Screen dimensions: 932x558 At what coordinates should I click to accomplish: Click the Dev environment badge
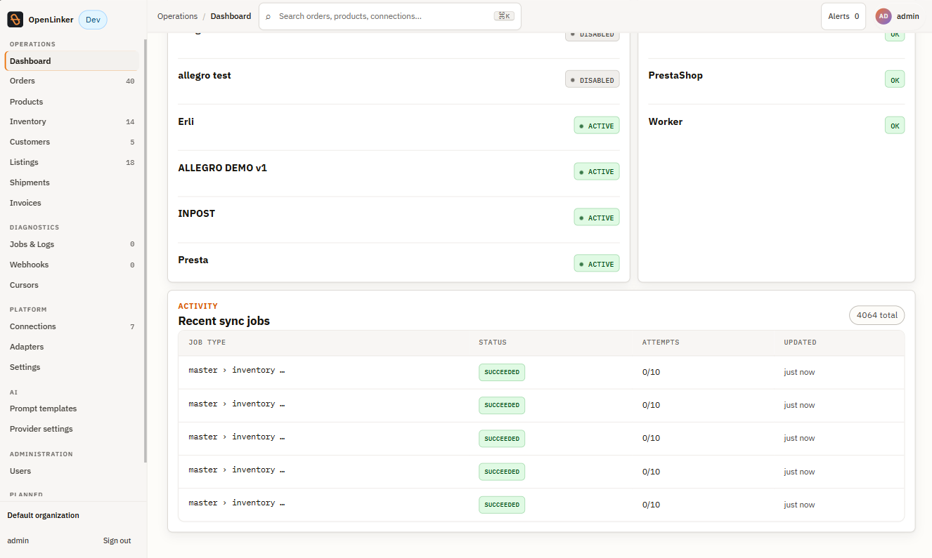click(x=93, y=20)
